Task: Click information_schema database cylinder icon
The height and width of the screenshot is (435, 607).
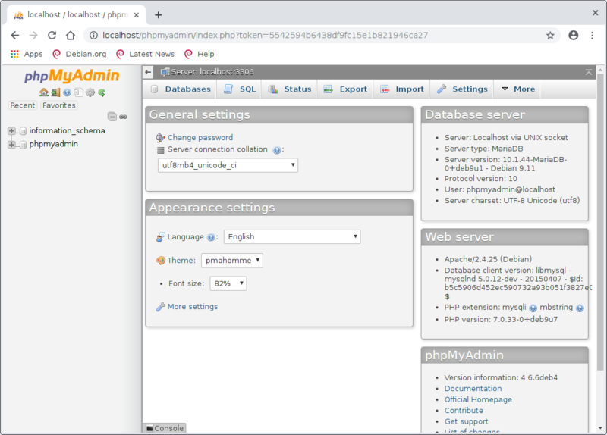Action: coord(24,130)
